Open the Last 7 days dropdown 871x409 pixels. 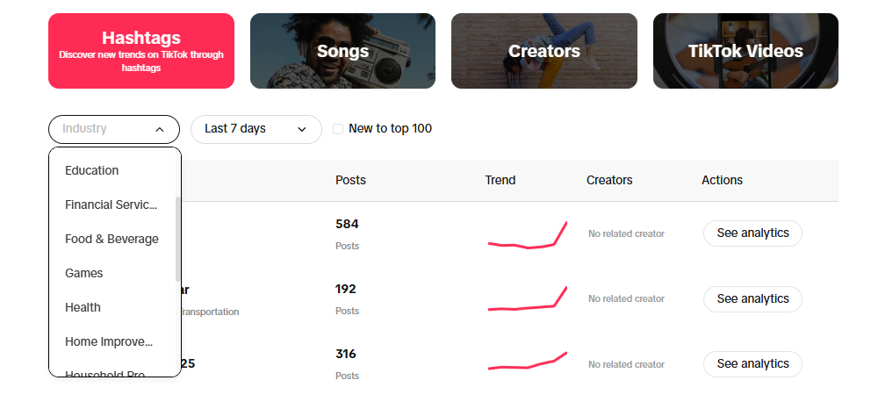point(256,129)
